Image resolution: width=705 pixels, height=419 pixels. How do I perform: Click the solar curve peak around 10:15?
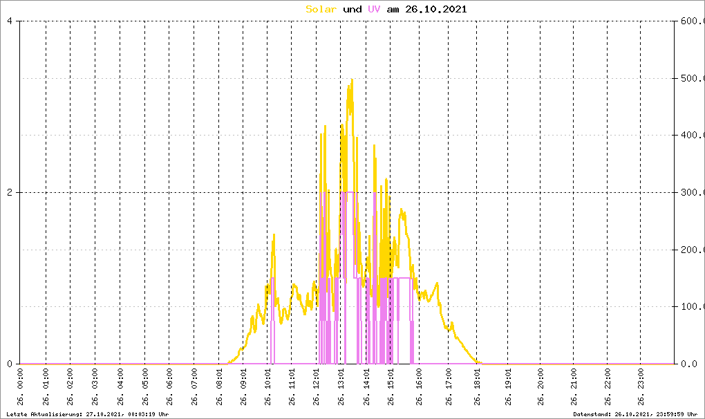click(x=274, y=234)
